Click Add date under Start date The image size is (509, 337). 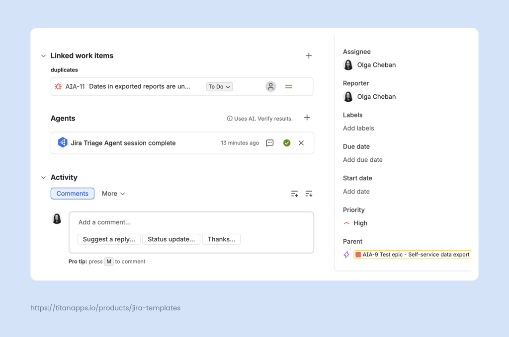point(356,192)
